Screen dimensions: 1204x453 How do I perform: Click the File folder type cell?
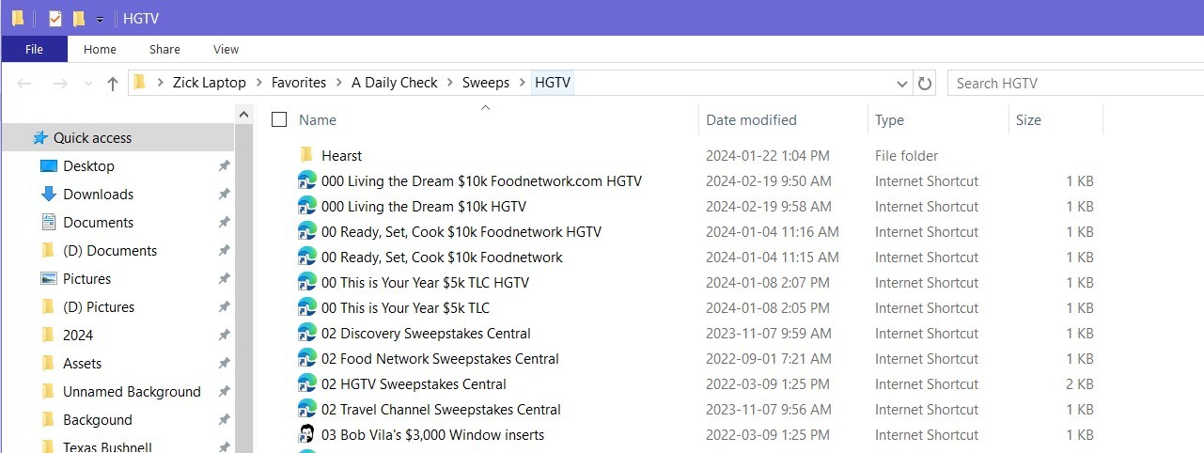click(907, 155)
